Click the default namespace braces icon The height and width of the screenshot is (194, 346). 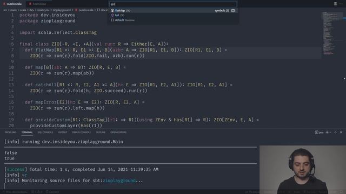pos(112,20)
